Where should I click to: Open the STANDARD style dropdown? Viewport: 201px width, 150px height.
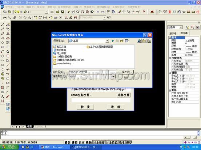(104, 18)
